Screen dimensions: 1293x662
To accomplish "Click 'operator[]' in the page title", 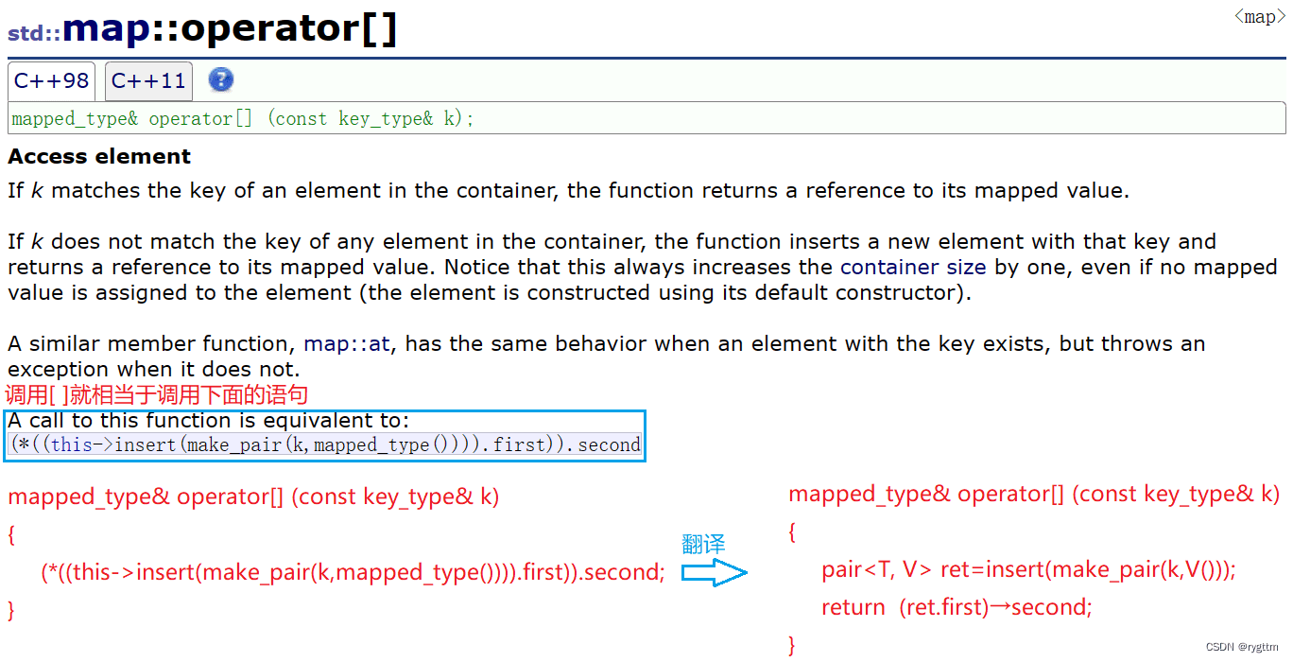I will point(288,29).
